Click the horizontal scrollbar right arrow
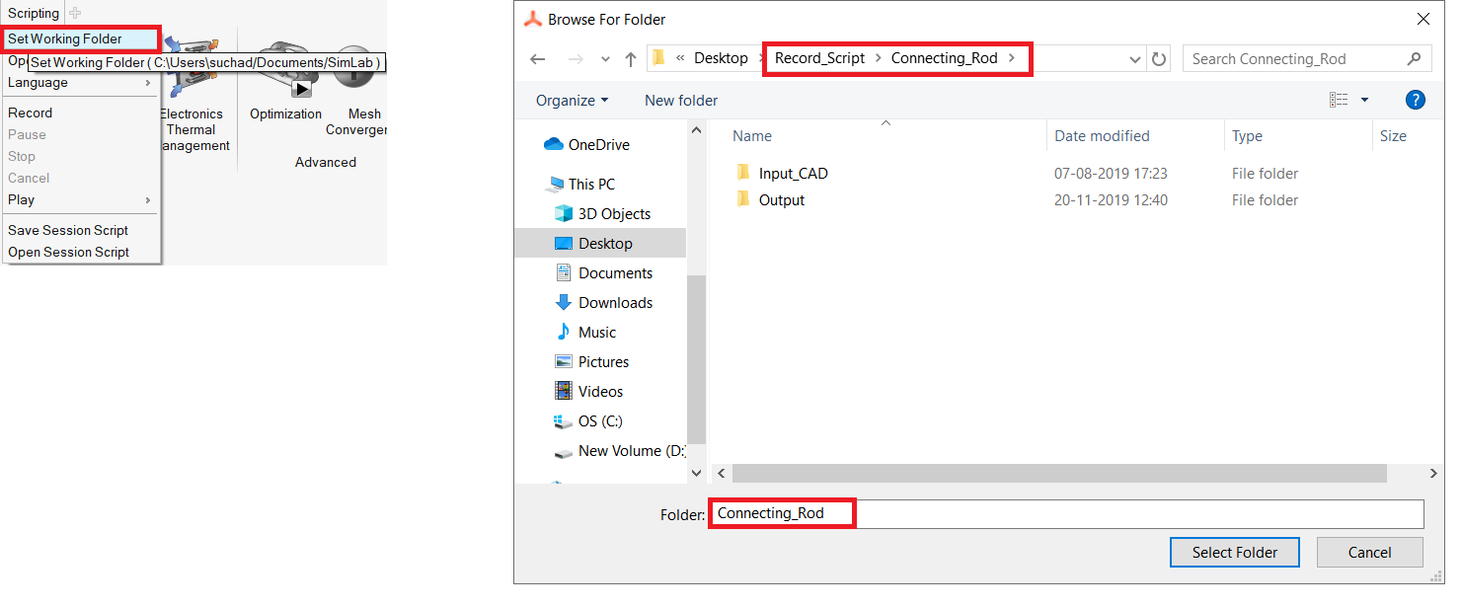The width and height of the screenshot is (1462, 608). click(x=1433, y=475)
